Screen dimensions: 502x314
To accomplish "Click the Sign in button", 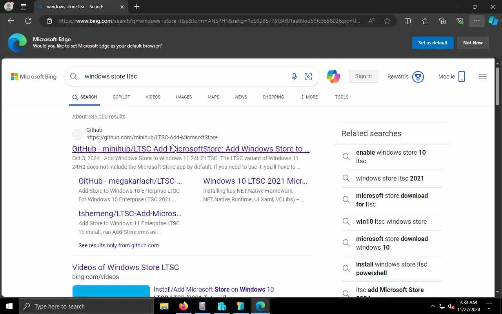I will point(364,77).
